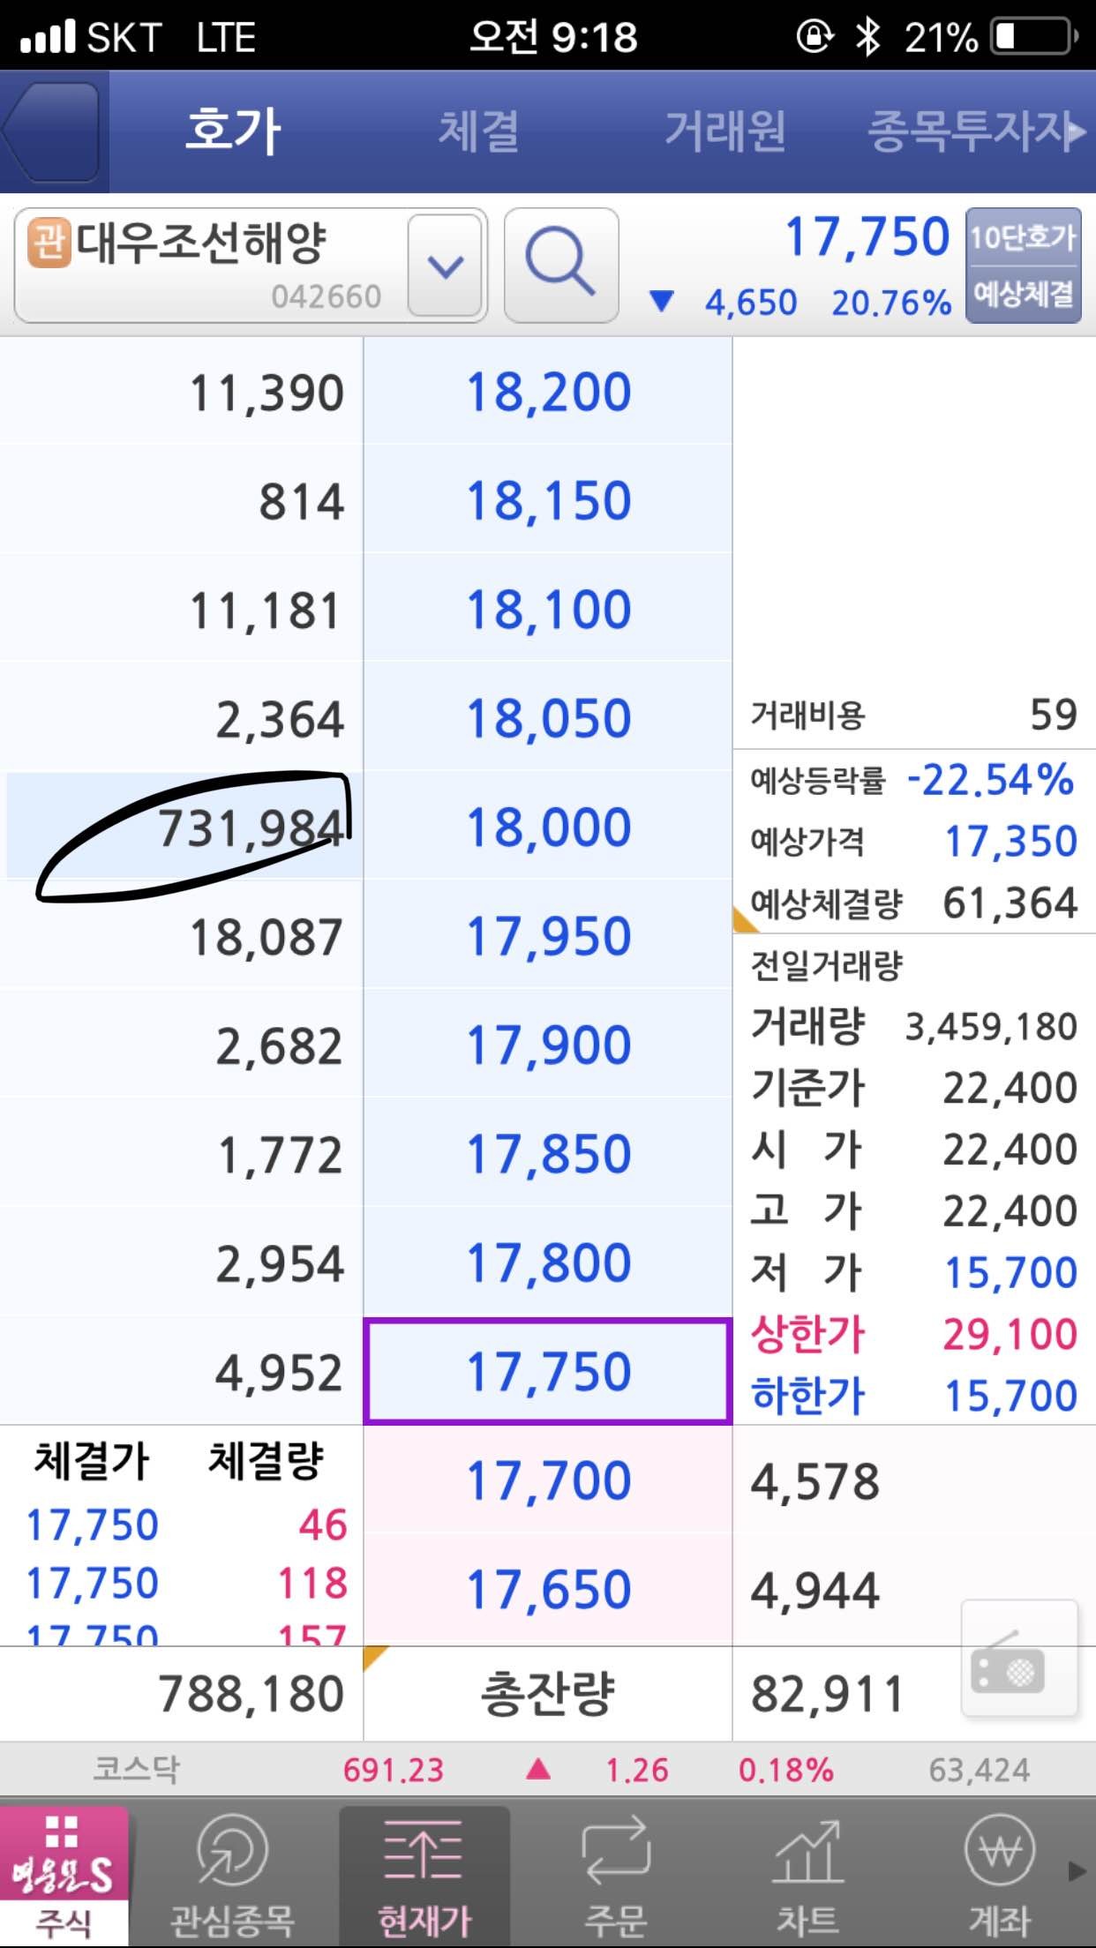1096x1948 pixels.
Task: Select ask price 17,800
Action: tap(548, 1262)
